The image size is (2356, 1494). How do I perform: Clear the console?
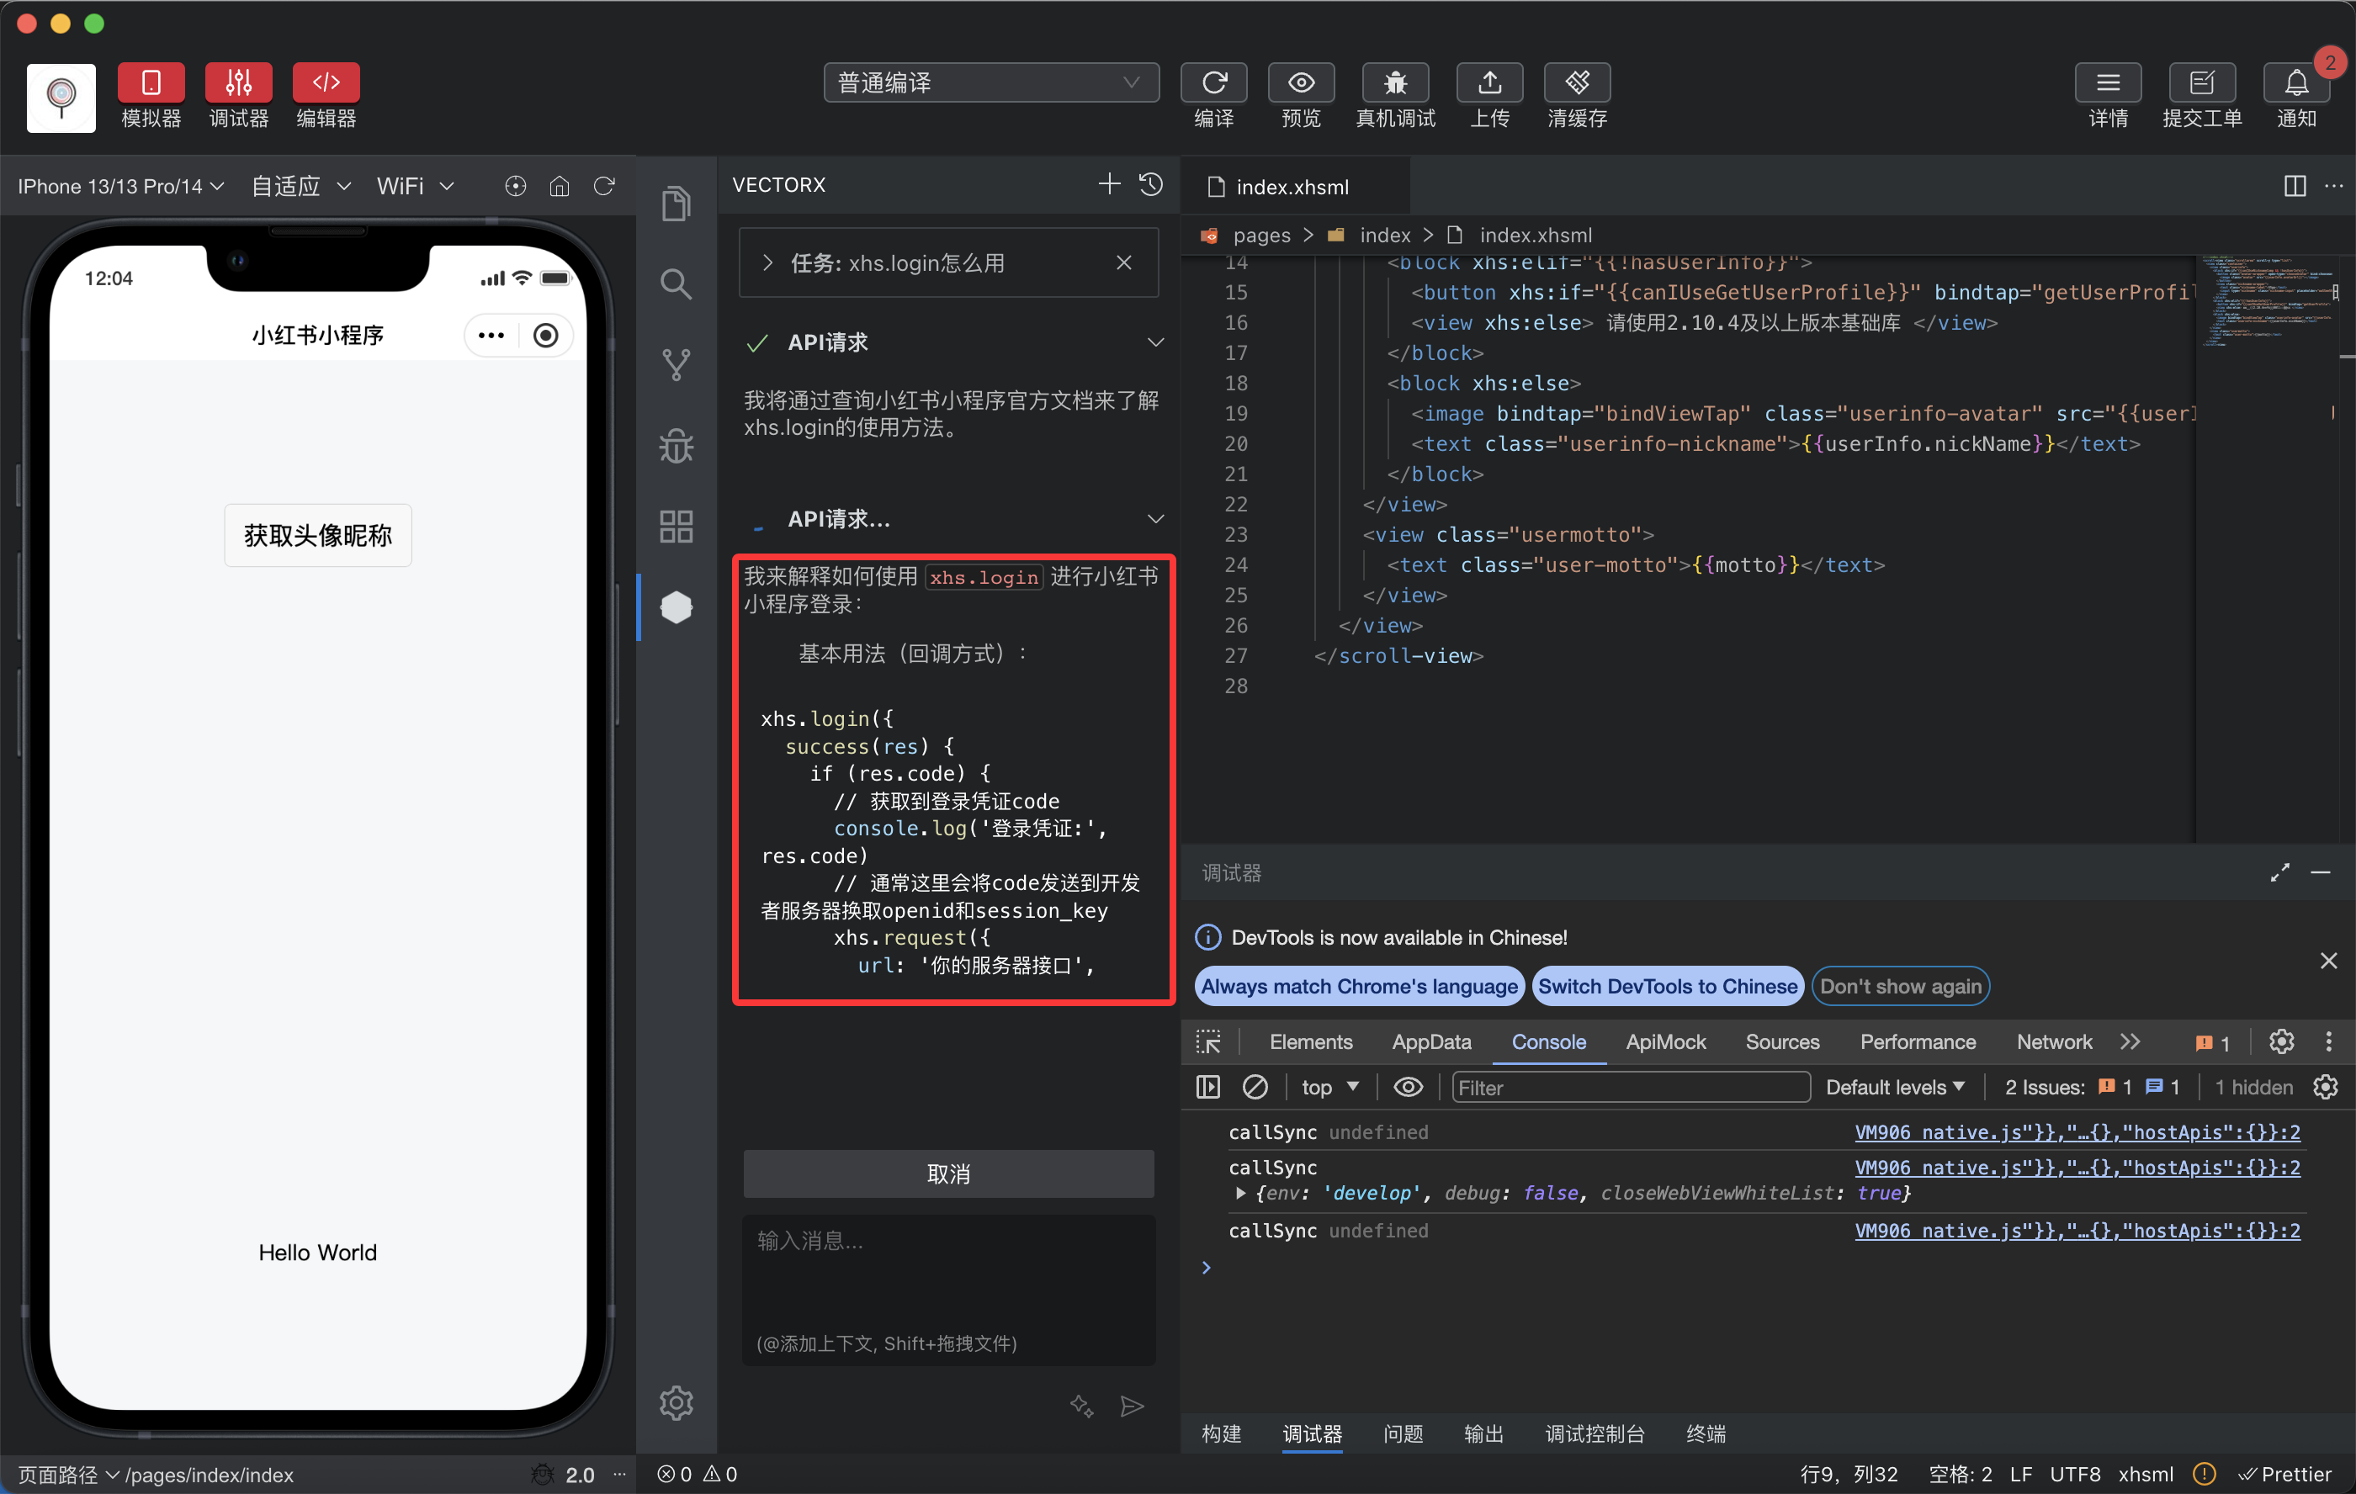(x=1255, y=1087)
